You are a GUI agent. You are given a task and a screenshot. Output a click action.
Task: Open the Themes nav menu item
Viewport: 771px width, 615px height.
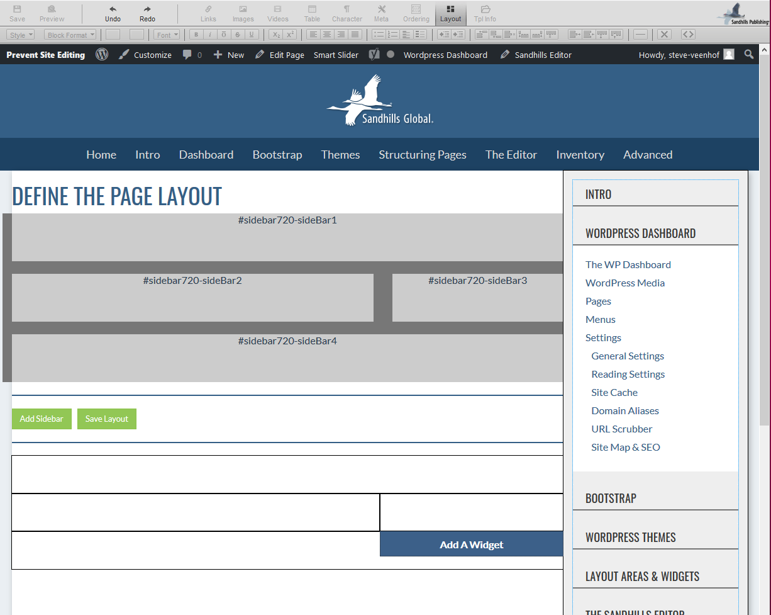[x=340, y=154]
